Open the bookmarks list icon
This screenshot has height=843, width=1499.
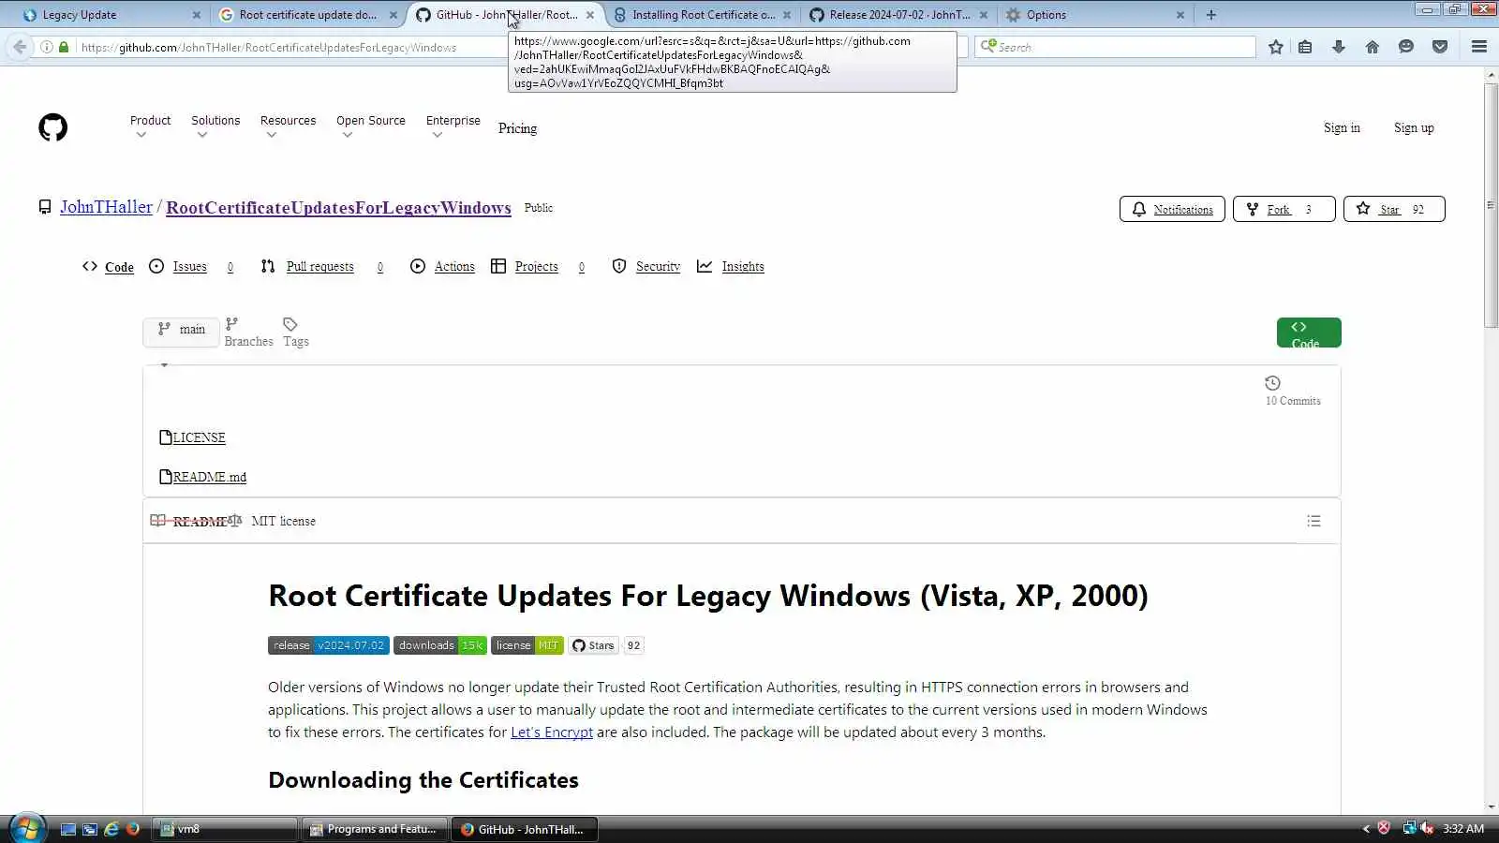click(1305, 47)
